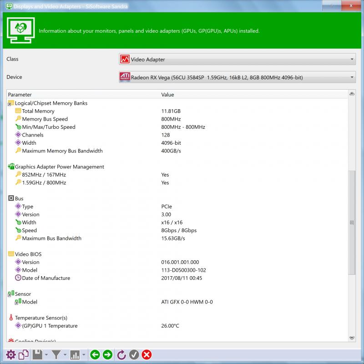Open the Save icon's dropdown arrow
The image size is (364, 364).
coord(46,355)
